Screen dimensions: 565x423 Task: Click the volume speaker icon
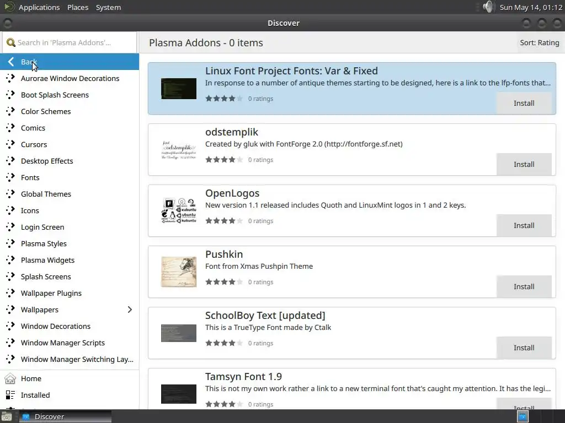tap(488, 7)
